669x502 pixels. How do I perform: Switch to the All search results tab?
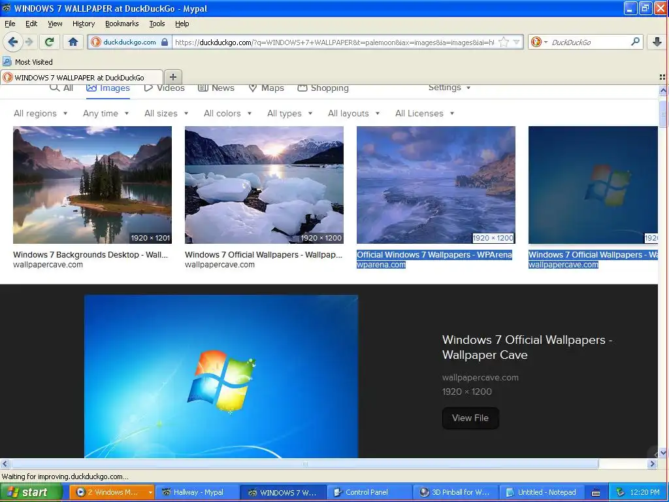pyautogui.click(x=61, y=88)
